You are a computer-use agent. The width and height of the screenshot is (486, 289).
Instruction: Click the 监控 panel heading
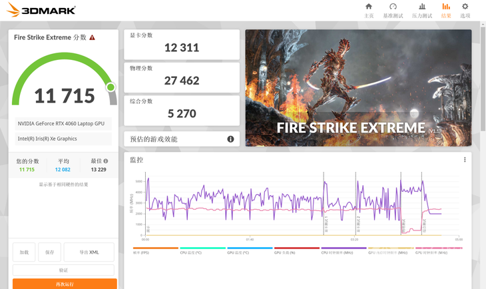coord(136,160)
